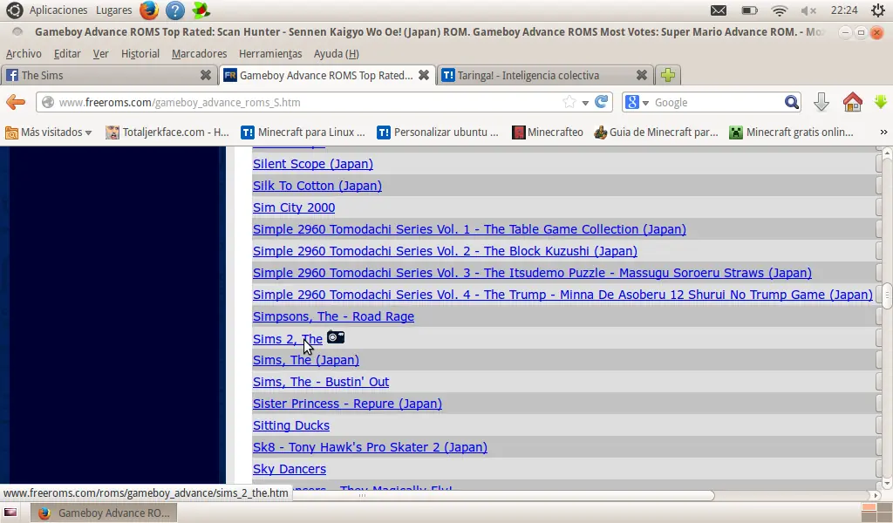Open Sim City 2000 ROM link
This screenshot has width=893, height=523.
click(294, 207)
